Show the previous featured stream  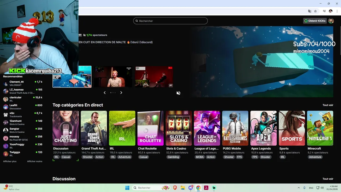click(105, 93)
